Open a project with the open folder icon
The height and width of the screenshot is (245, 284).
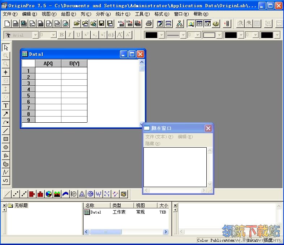point(77,24)
